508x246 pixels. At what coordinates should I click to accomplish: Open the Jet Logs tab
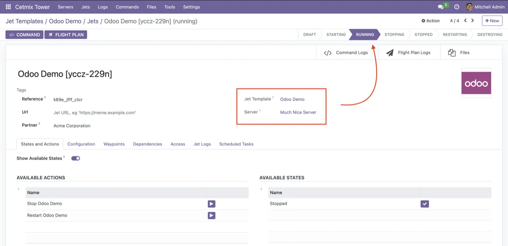coord(202,144)
